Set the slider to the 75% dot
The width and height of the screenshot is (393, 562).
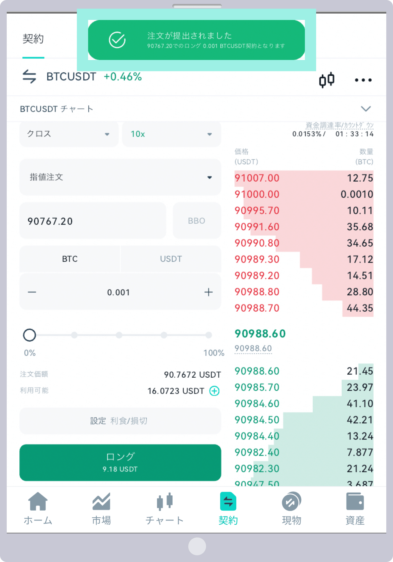(x=164, y=335)
